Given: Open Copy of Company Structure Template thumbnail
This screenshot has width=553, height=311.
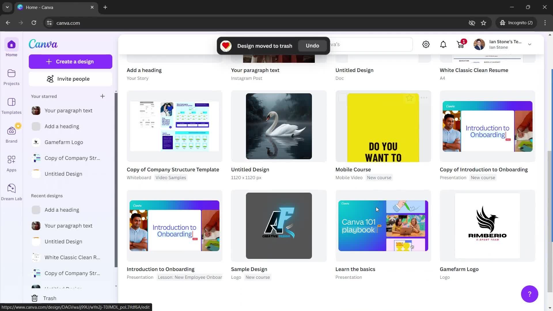Looking at the screenshot, I should 175,126.
